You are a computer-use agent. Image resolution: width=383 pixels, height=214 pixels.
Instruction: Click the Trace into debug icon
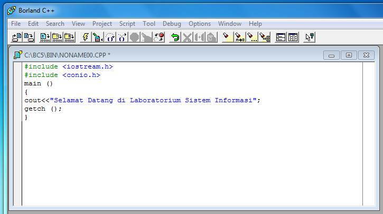(122, 37)
